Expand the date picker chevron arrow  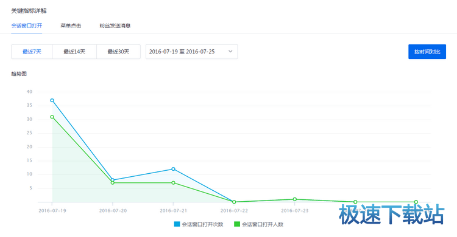pyautogui.click(x=230, y=52)
